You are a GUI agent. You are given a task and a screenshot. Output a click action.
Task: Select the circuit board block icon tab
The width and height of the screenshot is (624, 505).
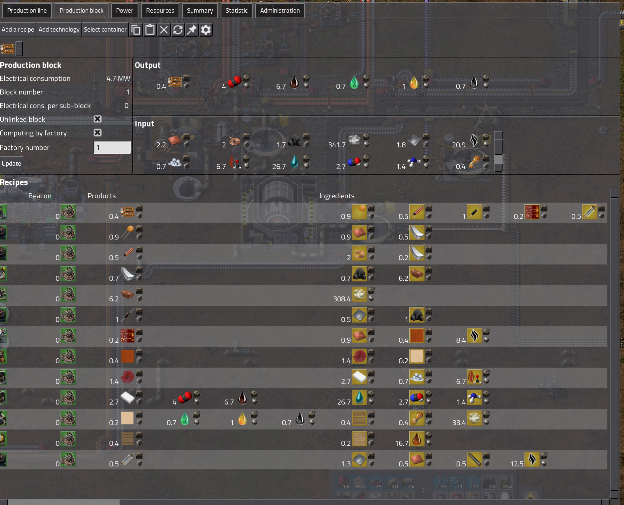point(7,49)
